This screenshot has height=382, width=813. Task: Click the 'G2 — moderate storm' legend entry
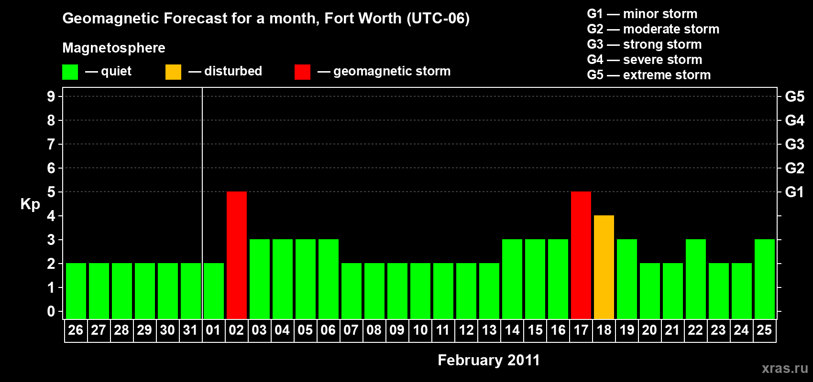click(653, 29)
